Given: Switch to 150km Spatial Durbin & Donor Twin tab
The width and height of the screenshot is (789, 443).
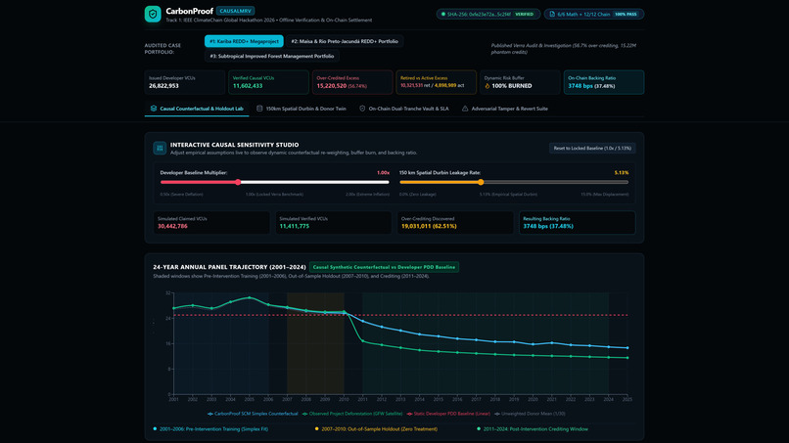Looking at the screenshot, I should [301, 109].
